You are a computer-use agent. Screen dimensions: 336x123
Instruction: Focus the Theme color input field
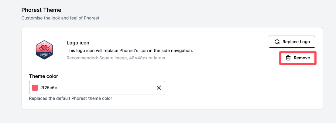(97, 88)
